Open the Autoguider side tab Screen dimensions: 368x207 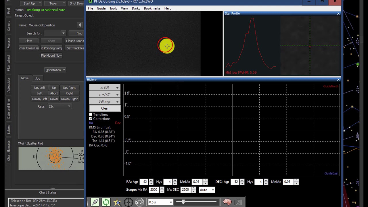tap(9, 85)
